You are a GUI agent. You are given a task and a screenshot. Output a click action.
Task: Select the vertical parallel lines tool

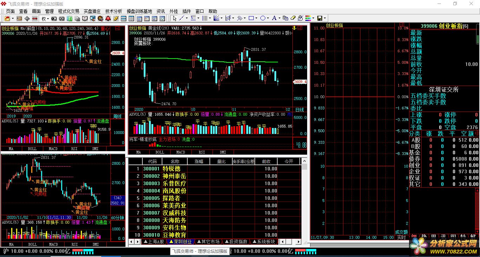coord(205,18)
